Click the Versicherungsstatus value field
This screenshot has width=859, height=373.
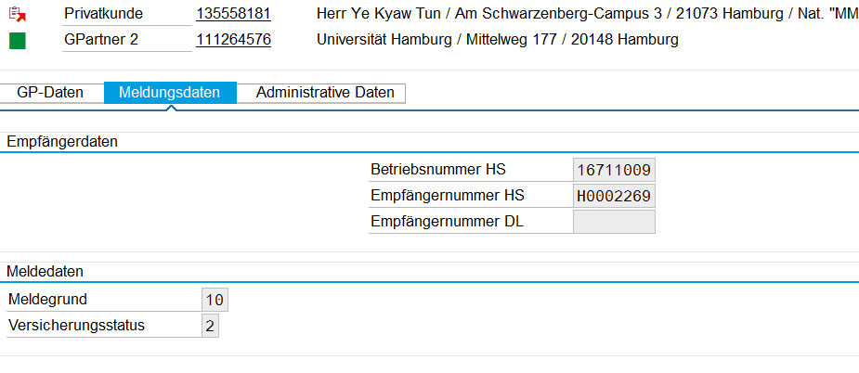[210, 326]
